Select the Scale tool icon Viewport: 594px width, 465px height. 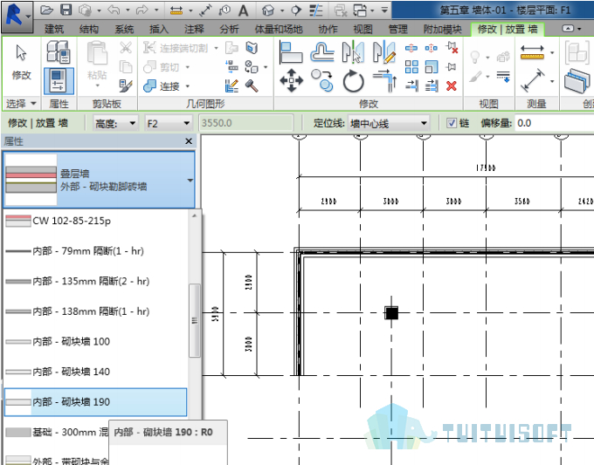coord(432,67)
